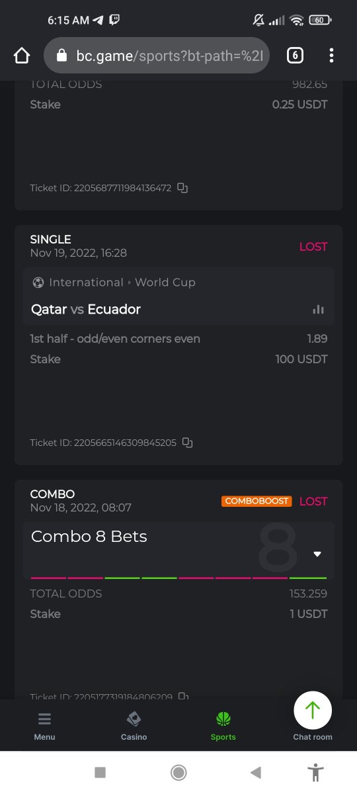Screen dimensions: 357x794
Task: Copy ticket ID ending 136472
Action: tap(182, 188)
